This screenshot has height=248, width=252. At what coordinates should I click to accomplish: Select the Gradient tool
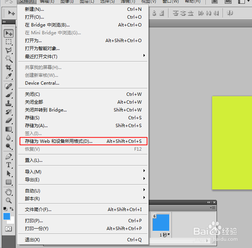[x=9, y=129]
